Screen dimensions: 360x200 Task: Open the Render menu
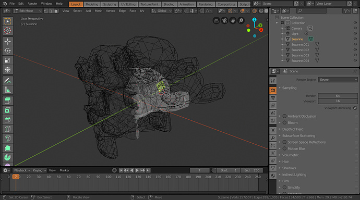32,4
